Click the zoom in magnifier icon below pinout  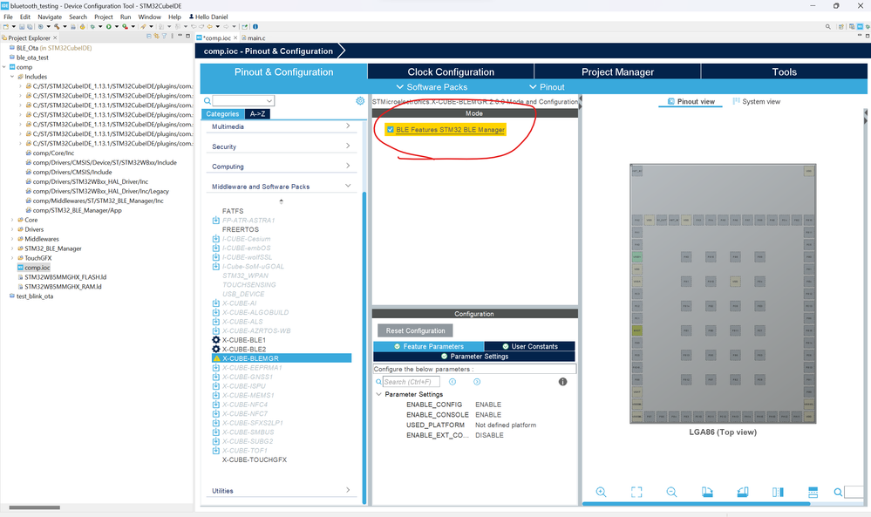point(601,492)
